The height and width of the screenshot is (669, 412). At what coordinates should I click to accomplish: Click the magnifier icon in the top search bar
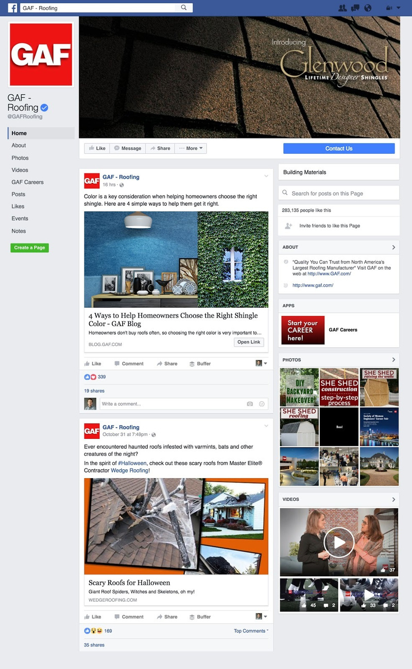184,8
